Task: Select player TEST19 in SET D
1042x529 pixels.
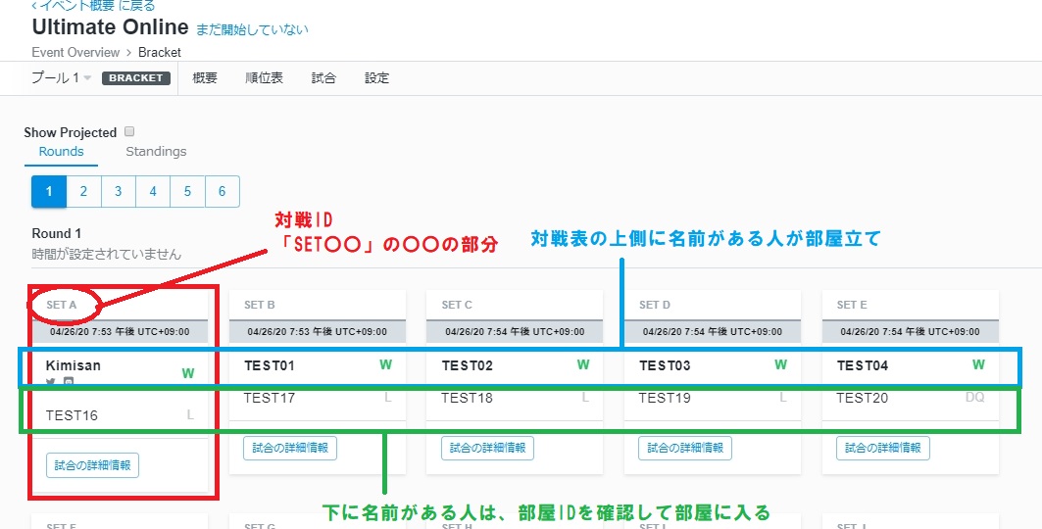Action: click(x=665, y=399)
